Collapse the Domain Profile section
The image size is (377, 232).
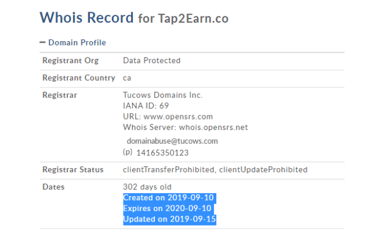pos(73,42)
